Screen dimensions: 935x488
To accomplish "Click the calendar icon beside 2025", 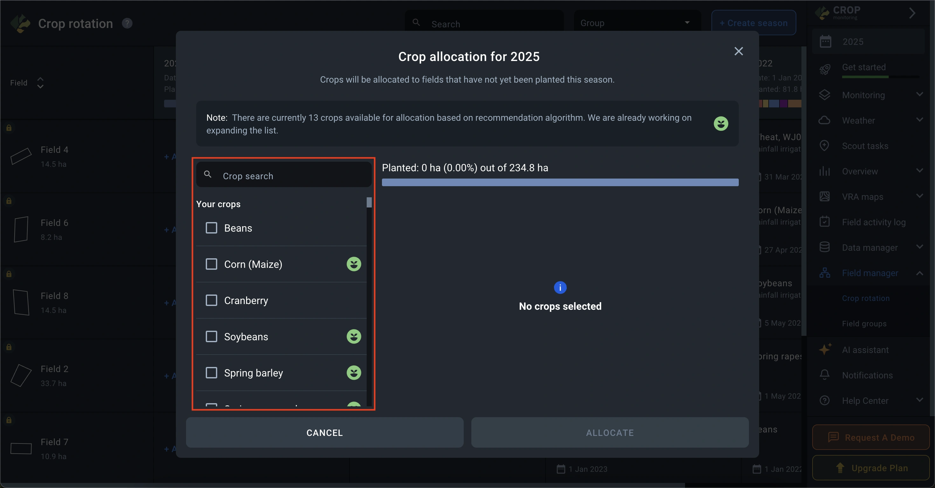I will pos(825,42).
